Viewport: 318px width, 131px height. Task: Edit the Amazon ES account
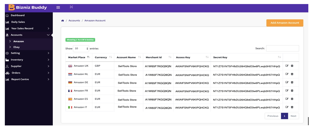287,99
